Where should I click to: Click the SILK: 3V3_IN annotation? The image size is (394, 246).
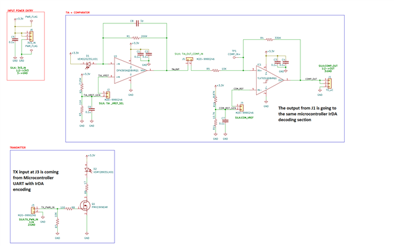point(19,71)
